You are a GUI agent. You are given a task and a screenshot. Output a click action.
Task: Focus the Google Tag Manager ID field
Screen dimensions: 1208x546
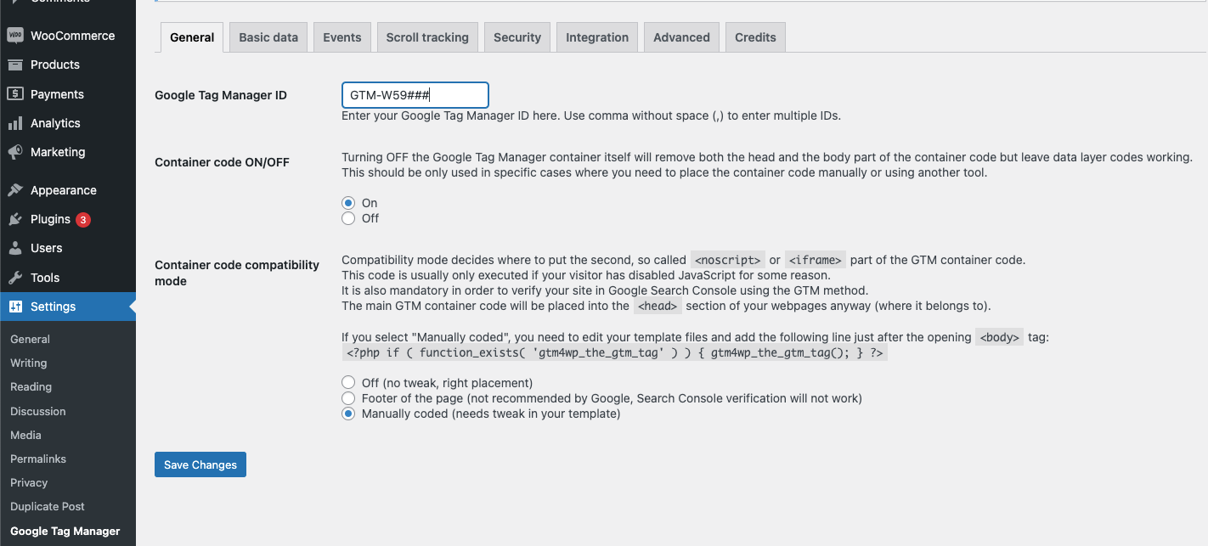[415, 95]
